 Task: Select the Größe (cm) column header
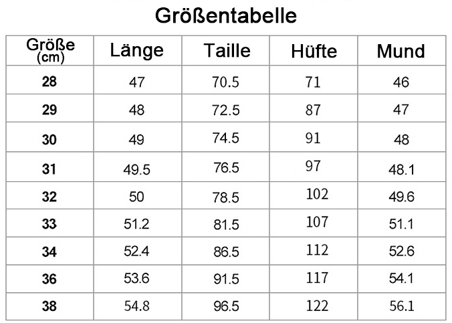[50, 51]
